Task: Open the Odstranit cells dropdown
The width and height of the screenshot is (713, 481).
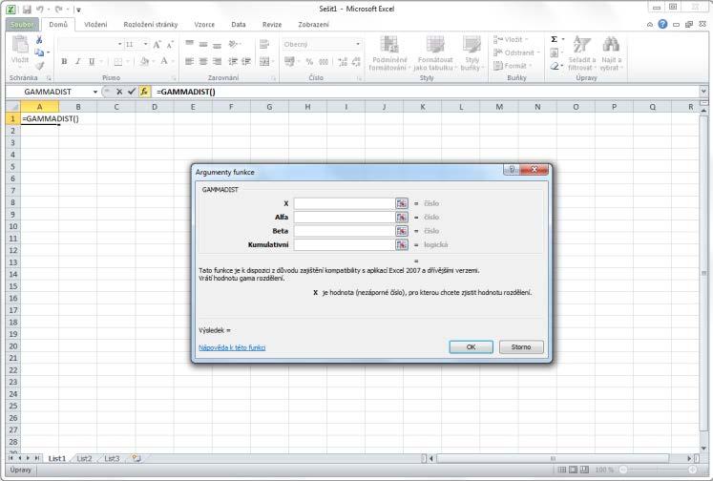Action: 516,52
